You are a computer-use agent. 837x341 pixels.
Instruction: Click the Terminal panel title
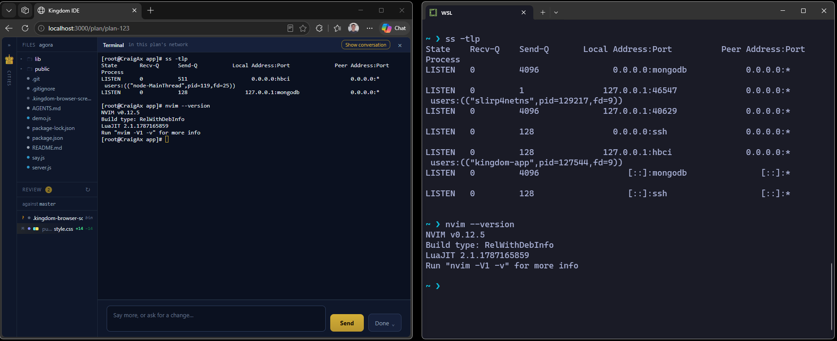[x=113, y=45]
